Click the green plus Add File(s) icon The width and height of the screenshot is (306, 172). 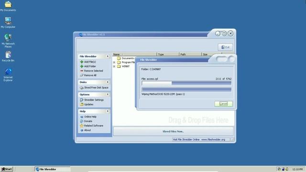[x=82, y=62]
